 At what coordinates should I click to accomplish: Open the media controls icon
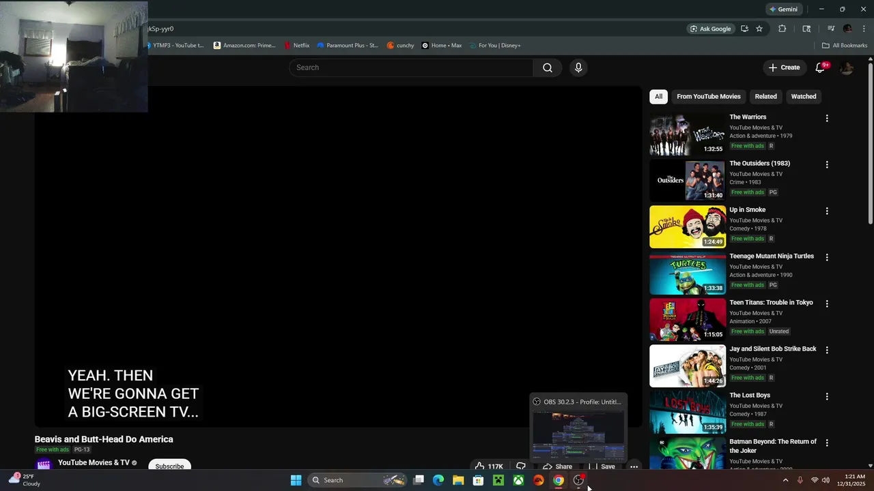click(831, 29)
